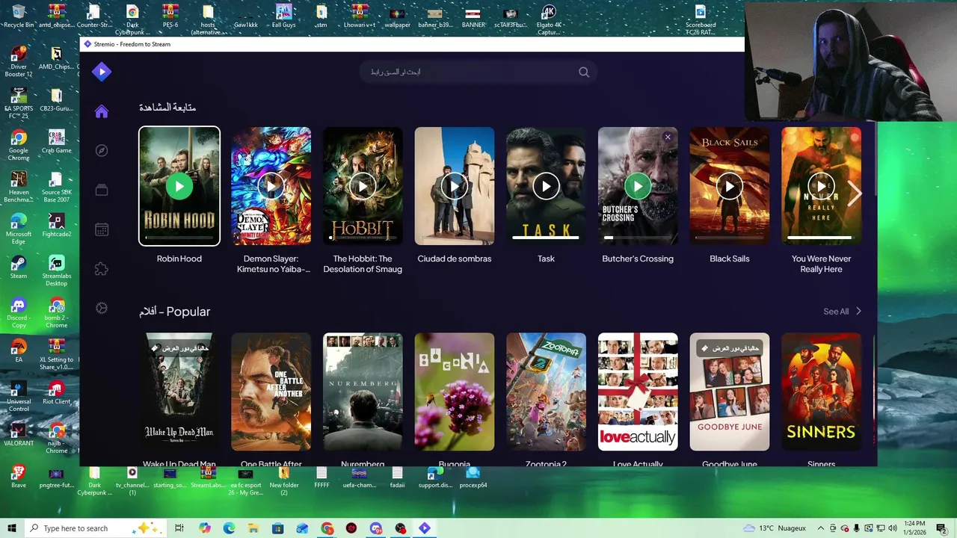Select the Steam desktop shortcut
This screenshot has height=538, width=957.
point(19,268)
